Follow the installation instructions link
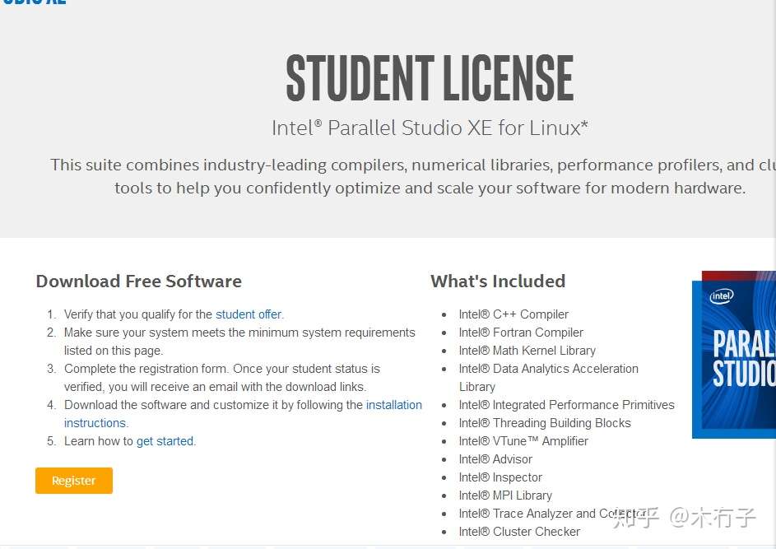Screen dimensions: 776x549 tap(243, 414)
